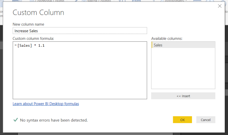Cancel the Custom Column dialog
The width and height of the screenshot is (228, 135).
click(x=205, y=120)
